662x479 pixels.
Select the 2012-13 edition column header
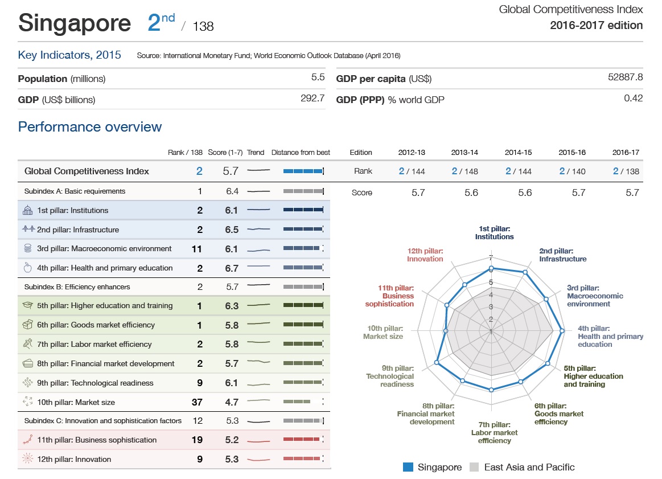click(412, 153)
